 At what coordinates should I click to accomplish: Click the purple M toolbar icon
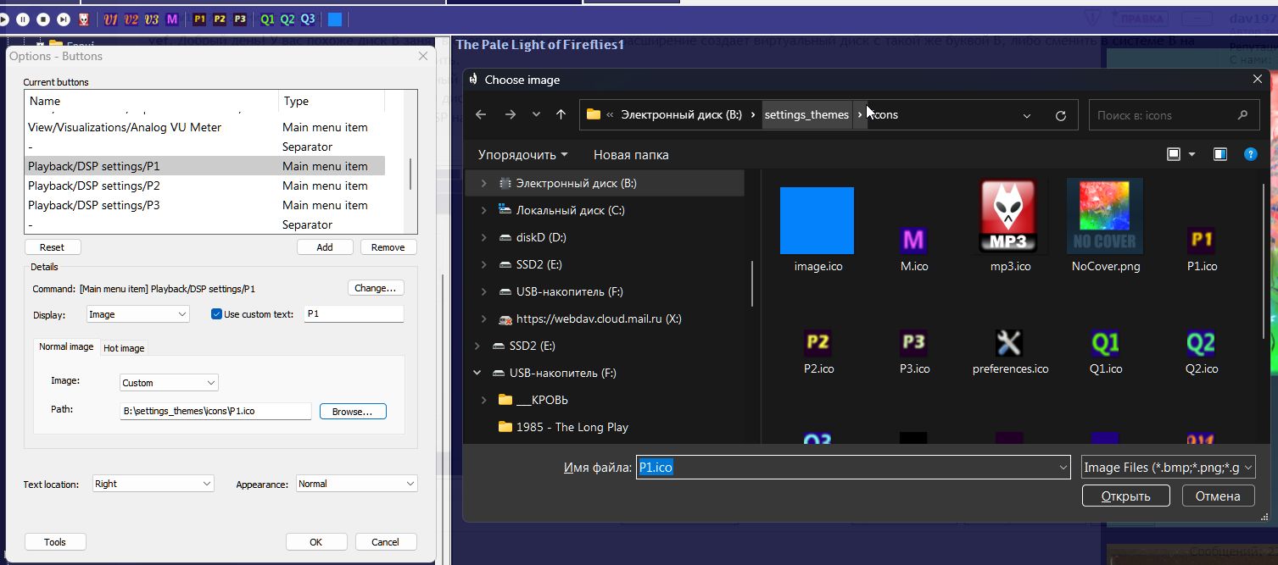click(x=172, y=19)
